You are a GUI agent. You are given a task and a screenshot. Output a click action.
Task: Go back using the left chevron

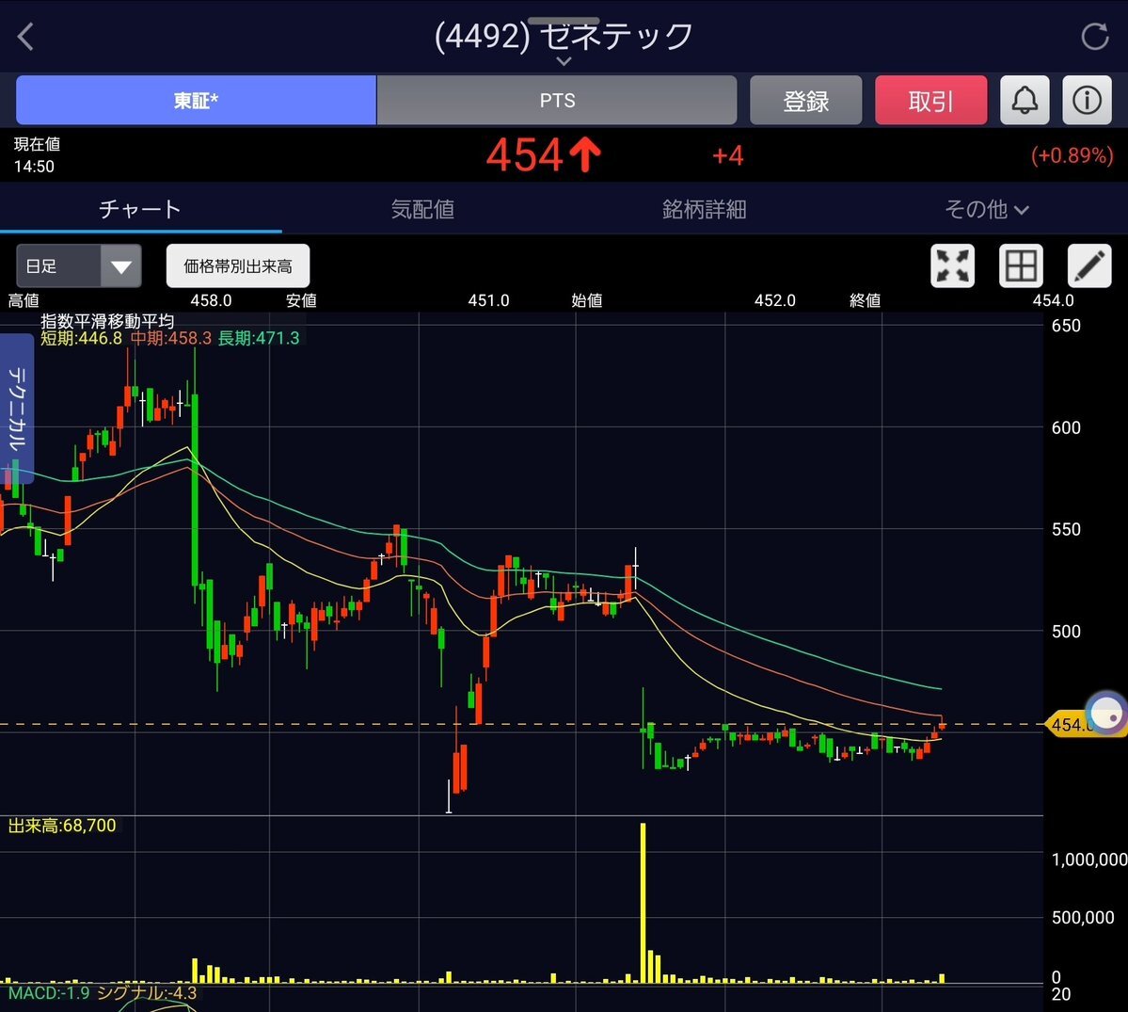click(x=26, y=36)
